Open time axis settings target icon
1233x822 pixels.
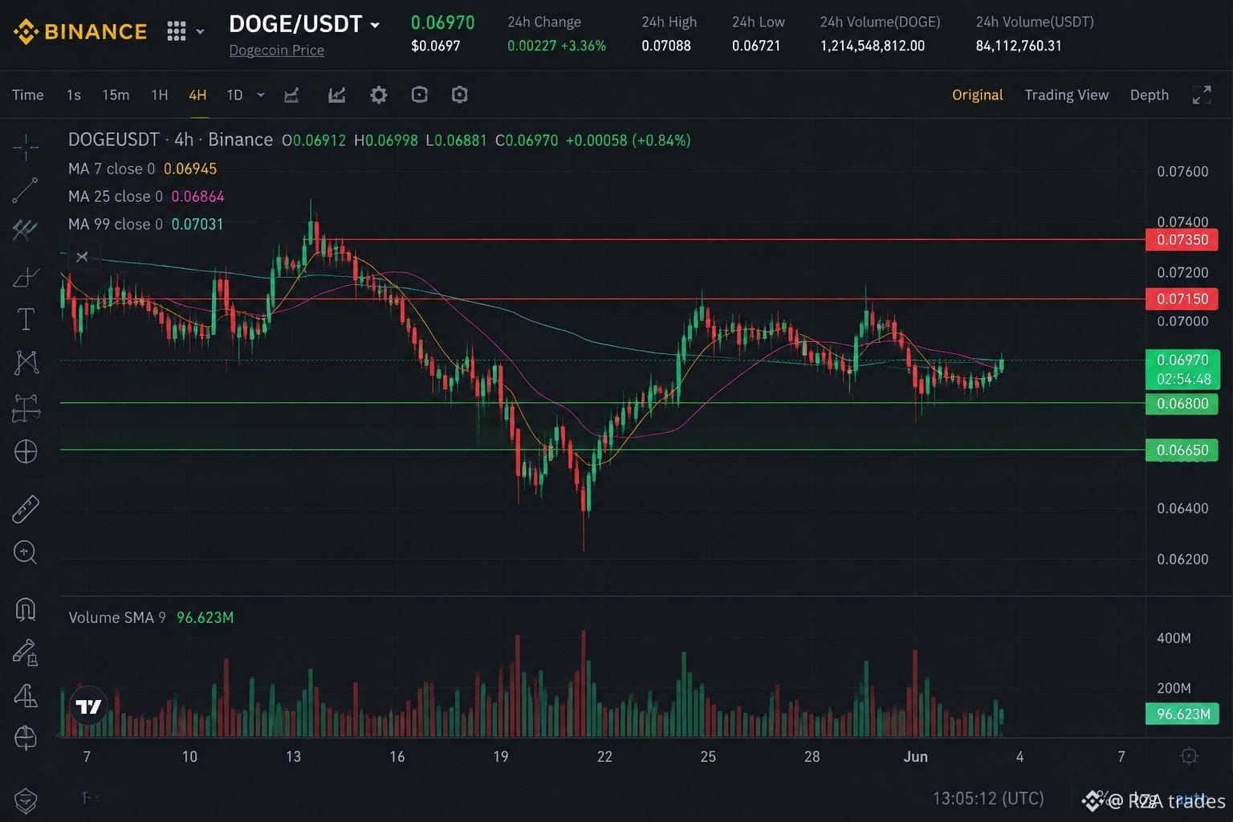click(x=1189, y=756)
